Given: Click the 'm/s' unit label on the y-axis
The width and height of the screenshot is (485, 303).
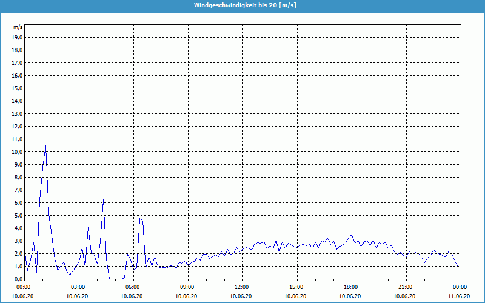Looking at the screenshot, I should [x=18, y=27].
